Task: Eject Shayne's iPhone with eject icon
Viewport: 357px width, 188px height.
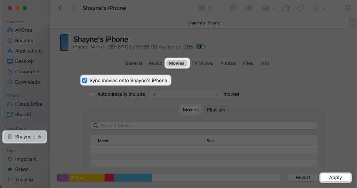Action: [40, 137]
